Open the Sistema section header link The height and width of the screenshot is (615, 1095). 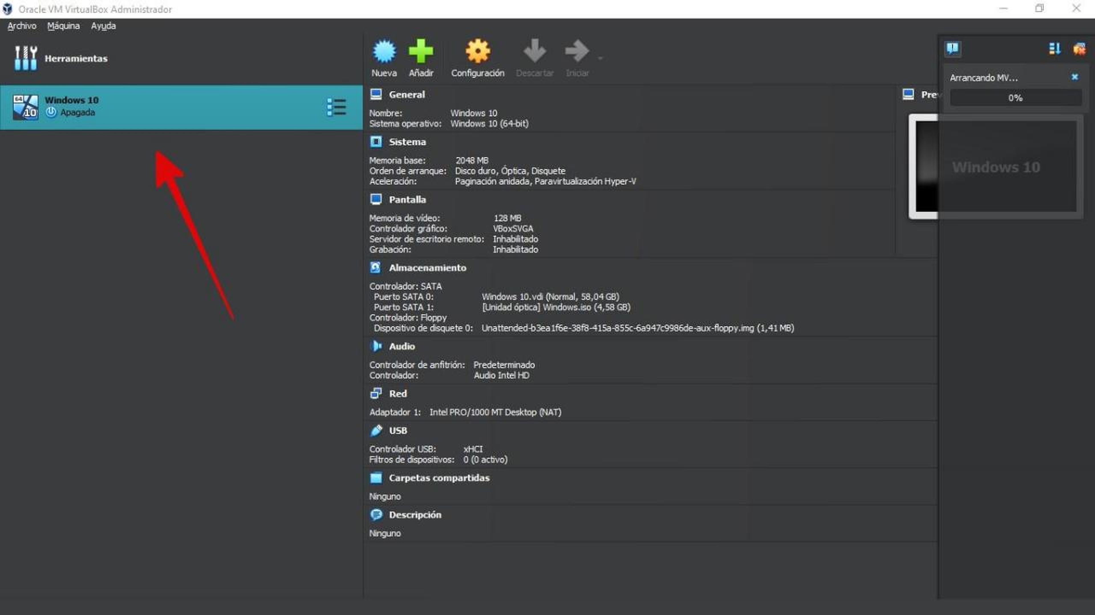click(x=407, y=142)
